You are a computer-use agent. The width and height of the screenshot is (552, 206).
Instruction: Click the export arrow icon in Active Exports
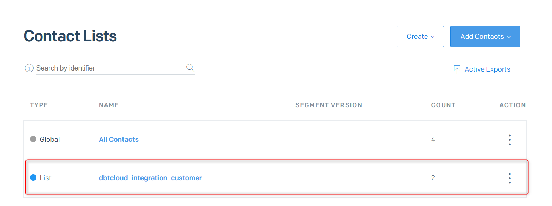[456, 69]
